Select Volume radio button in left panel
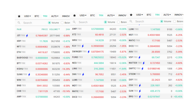 point(49,23)
